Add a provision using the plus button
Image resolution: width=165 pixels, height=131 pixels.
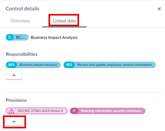click(14, 122)
